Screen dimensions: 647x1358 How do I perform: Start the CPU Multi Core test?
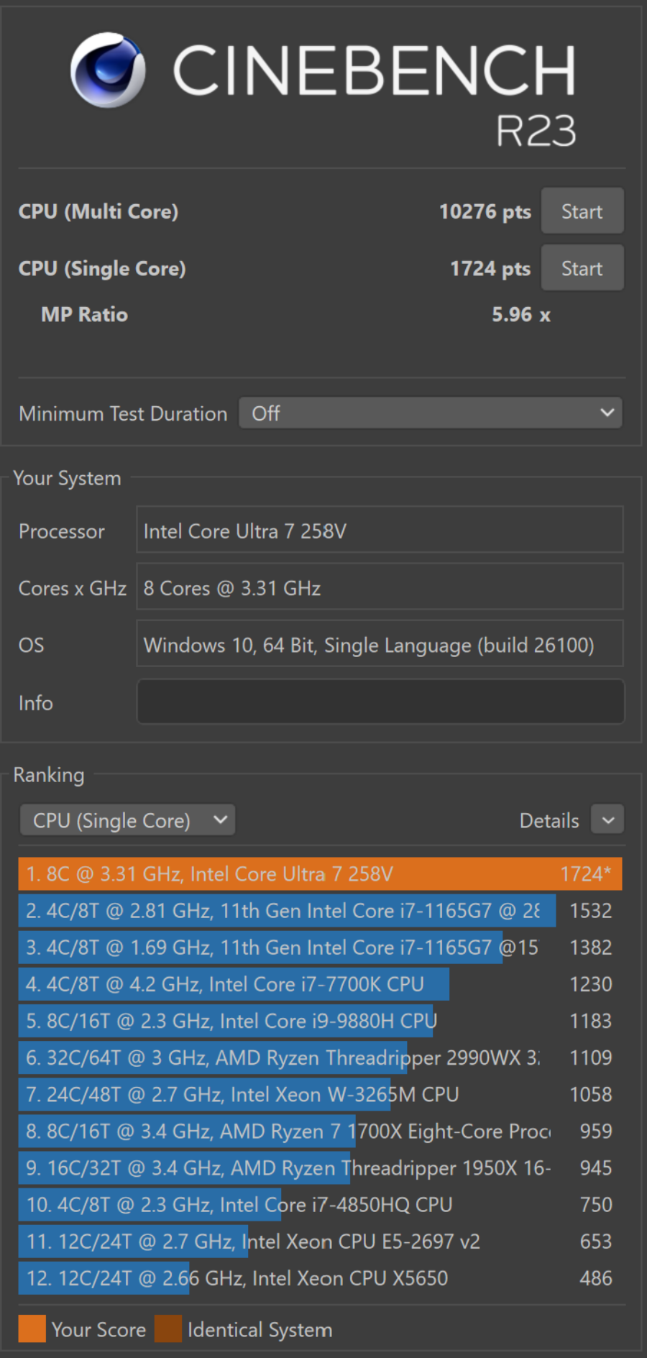pyautogui.click(x=582, y=211)
